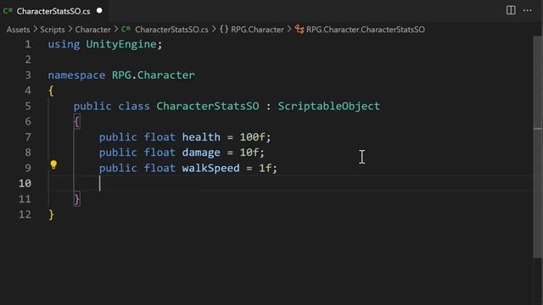
Task: Open the RPG.Character namespace breadcrumb
Action: pyautogui.click(x=257, y=30)
